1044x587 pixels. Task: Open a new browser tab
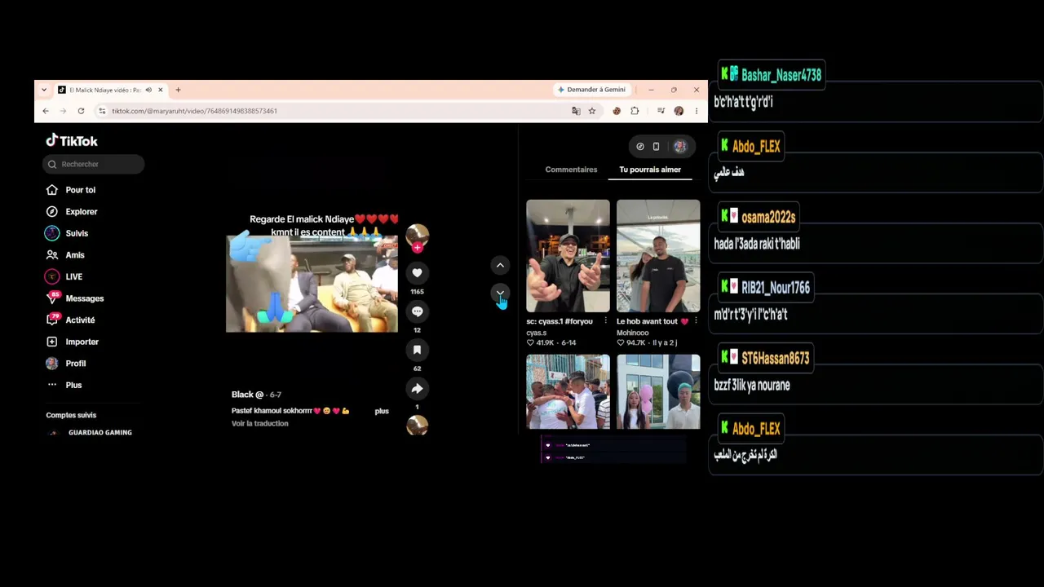tap(178, 90)
